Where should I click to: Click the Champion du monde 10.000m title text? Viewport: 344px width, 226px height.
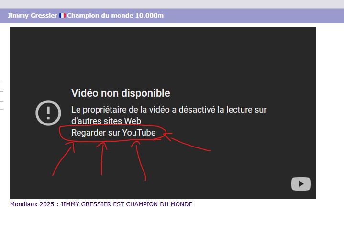(x=115, y=16)
